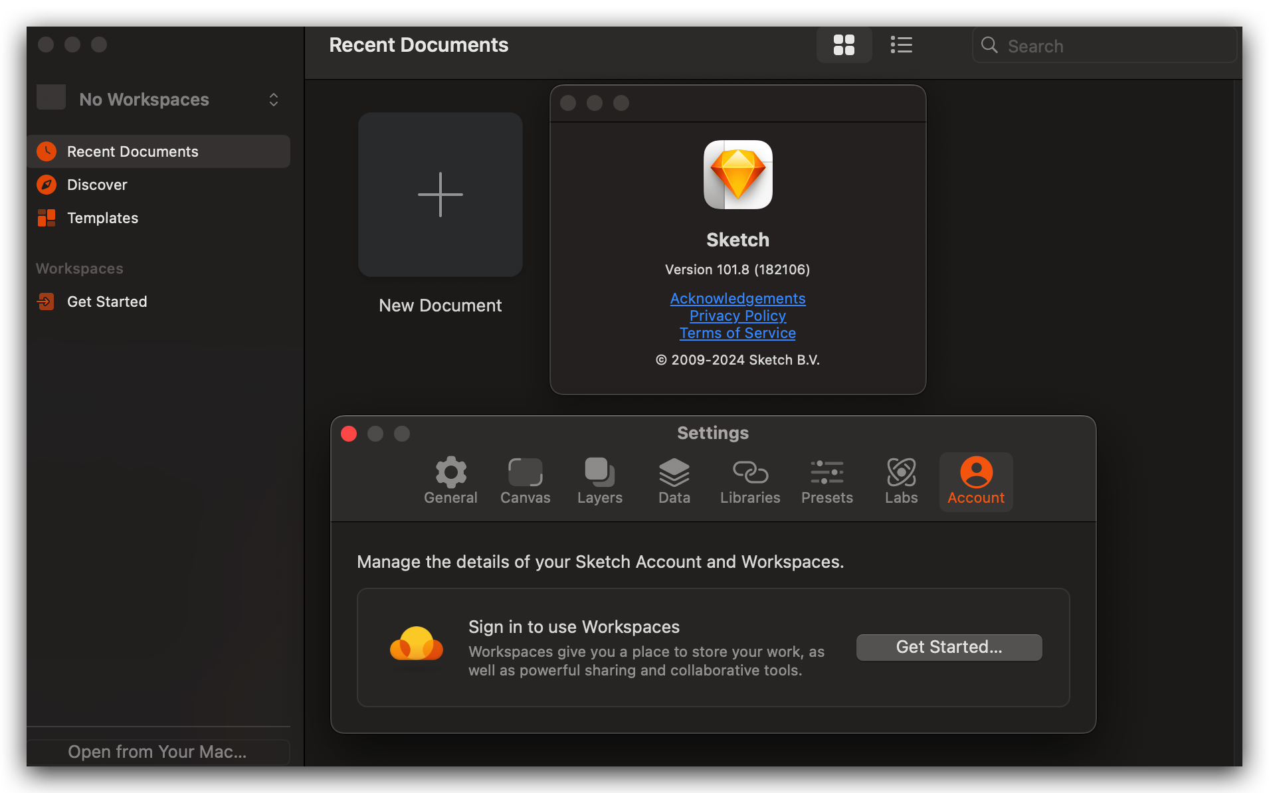Expand the No Workspaces switcher

[x=158, y=100]
